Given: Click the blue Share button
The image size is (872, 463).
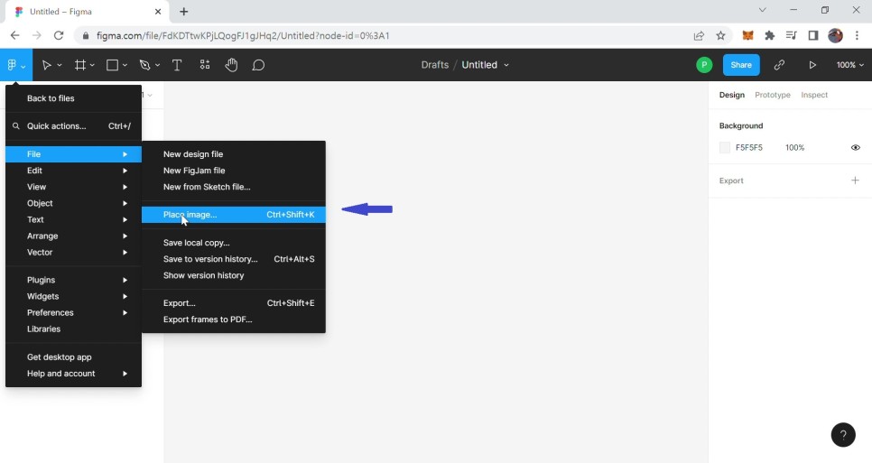Looking at the screenshot, I should 741,65.
